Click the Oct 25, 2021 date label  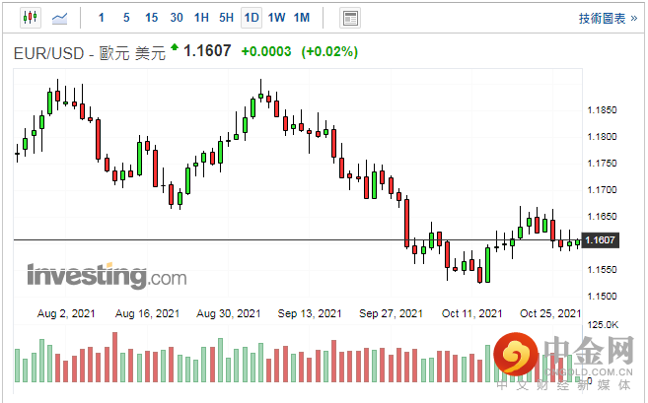tap(550, 313)
